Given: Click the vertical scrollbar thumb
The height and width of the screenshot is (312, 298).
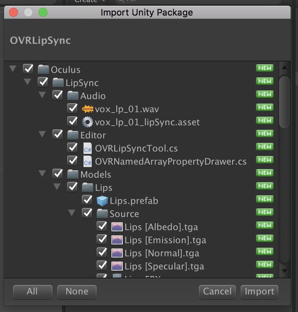Looking at the screenshot, I should click(x=284, y=102).
